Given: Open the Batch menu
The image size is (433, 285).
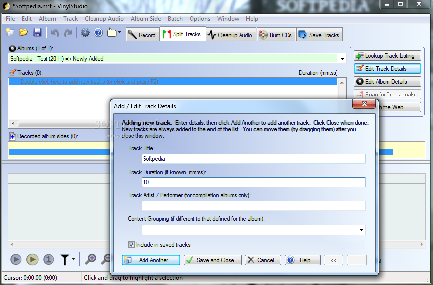Looking at the screenshot, I should [175, 19].
